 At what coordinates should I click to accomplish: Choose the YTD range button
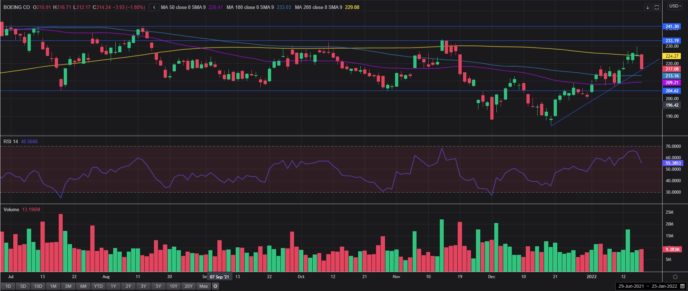(x=98, y=286)
